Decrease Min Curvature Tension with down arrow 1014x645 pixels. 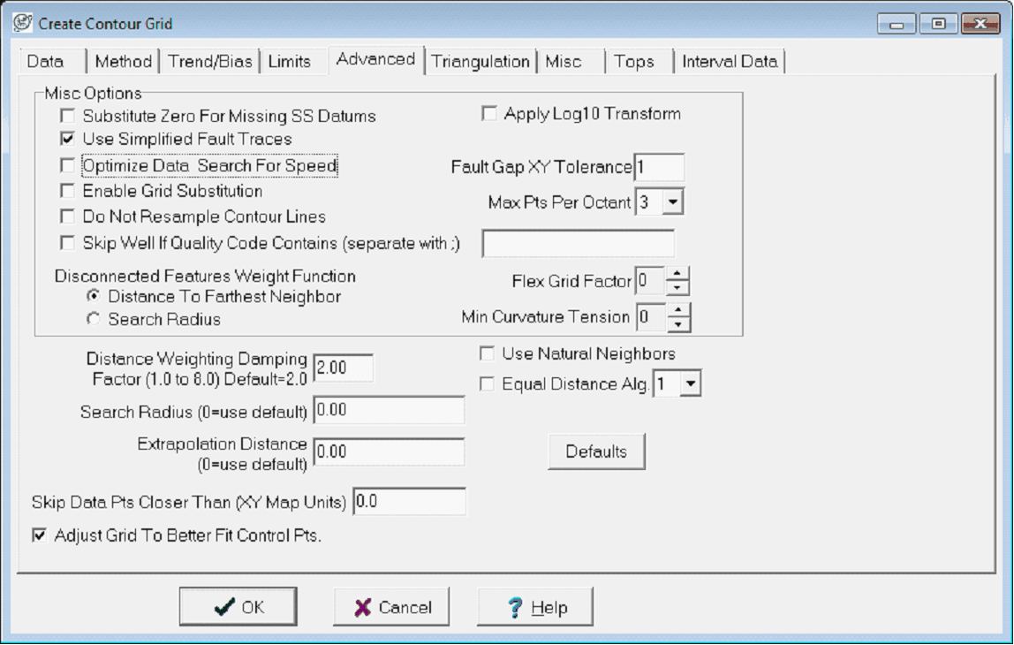[678, 323]
